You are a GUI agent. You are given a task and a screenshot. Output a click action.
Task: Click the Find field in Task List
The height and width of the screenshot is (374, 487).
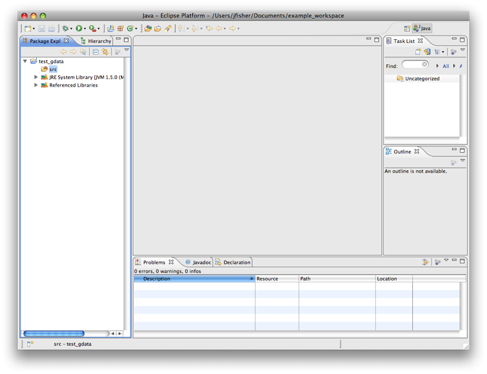tap(413, 65)
